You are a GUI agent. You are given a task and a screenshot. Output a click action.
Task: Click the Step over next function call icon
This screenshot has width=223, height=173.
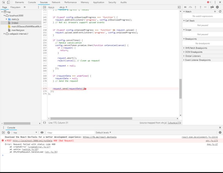pyautogui.click(x=191, y=7)
